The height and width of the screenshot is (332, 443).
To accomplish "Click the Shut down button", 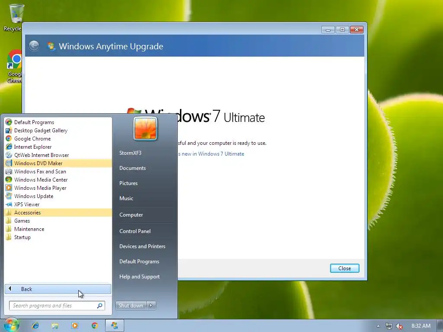I will coord(131,306).
